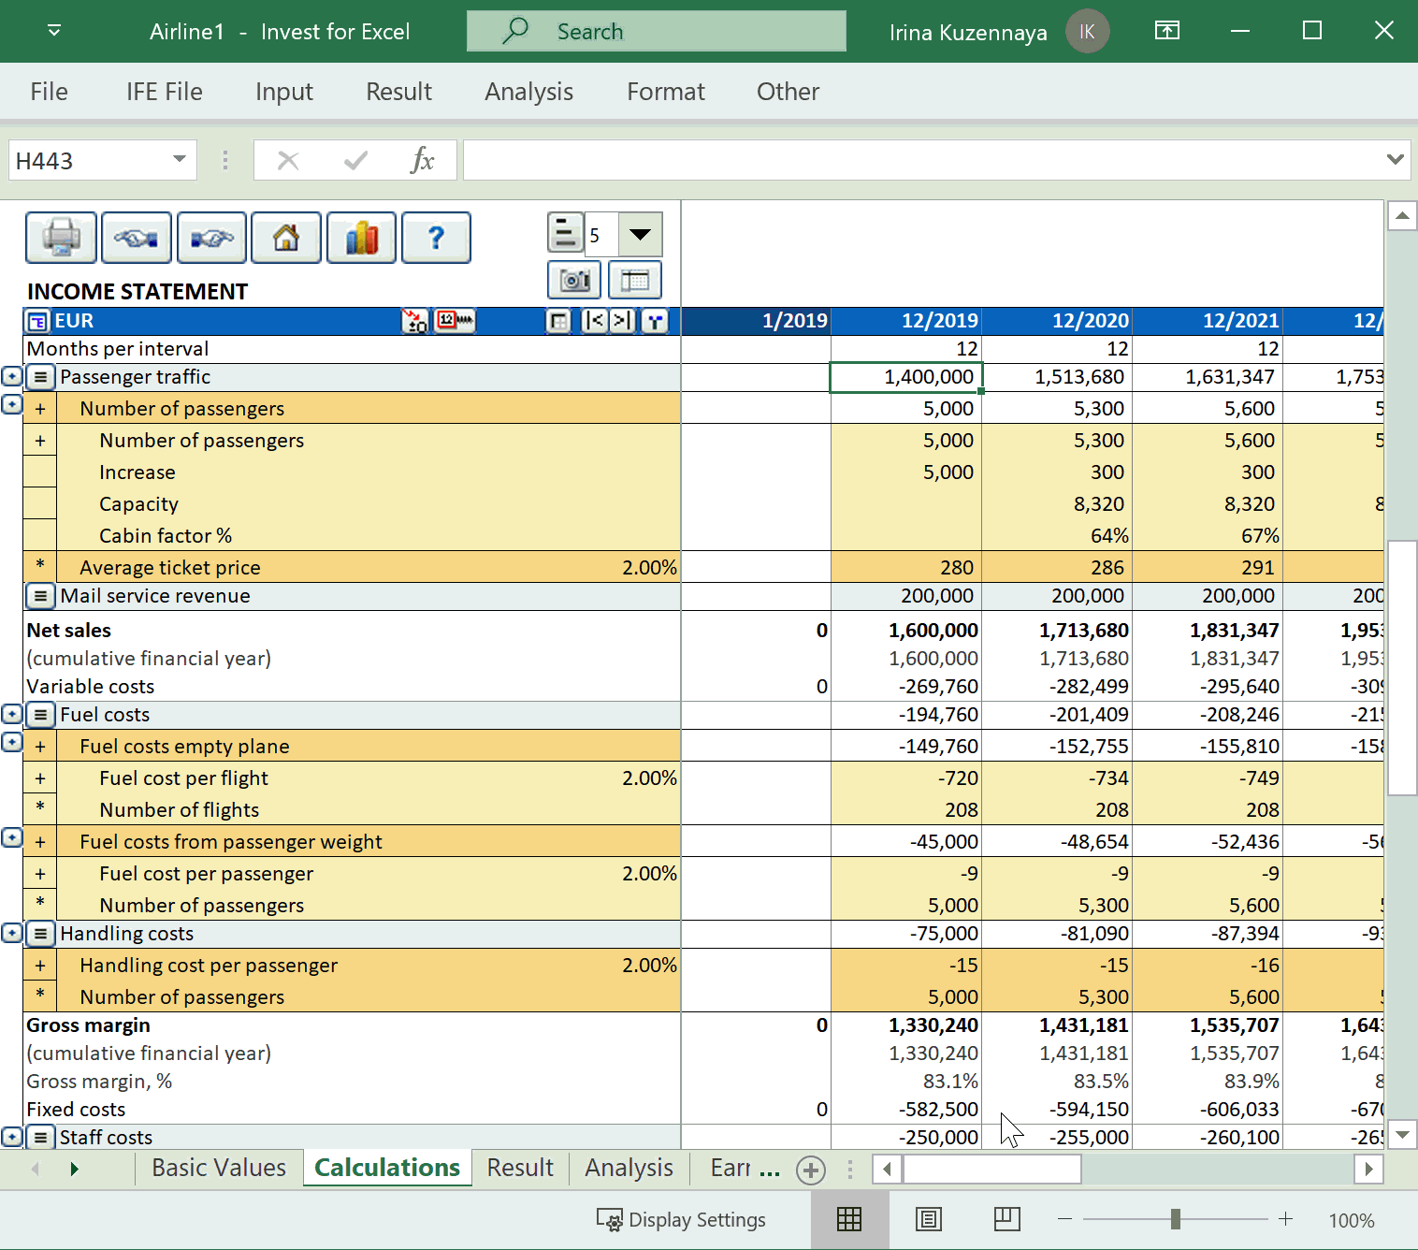The image size is (1418, 1250).
Task: Go to the home screen icon
Action: 286,238
